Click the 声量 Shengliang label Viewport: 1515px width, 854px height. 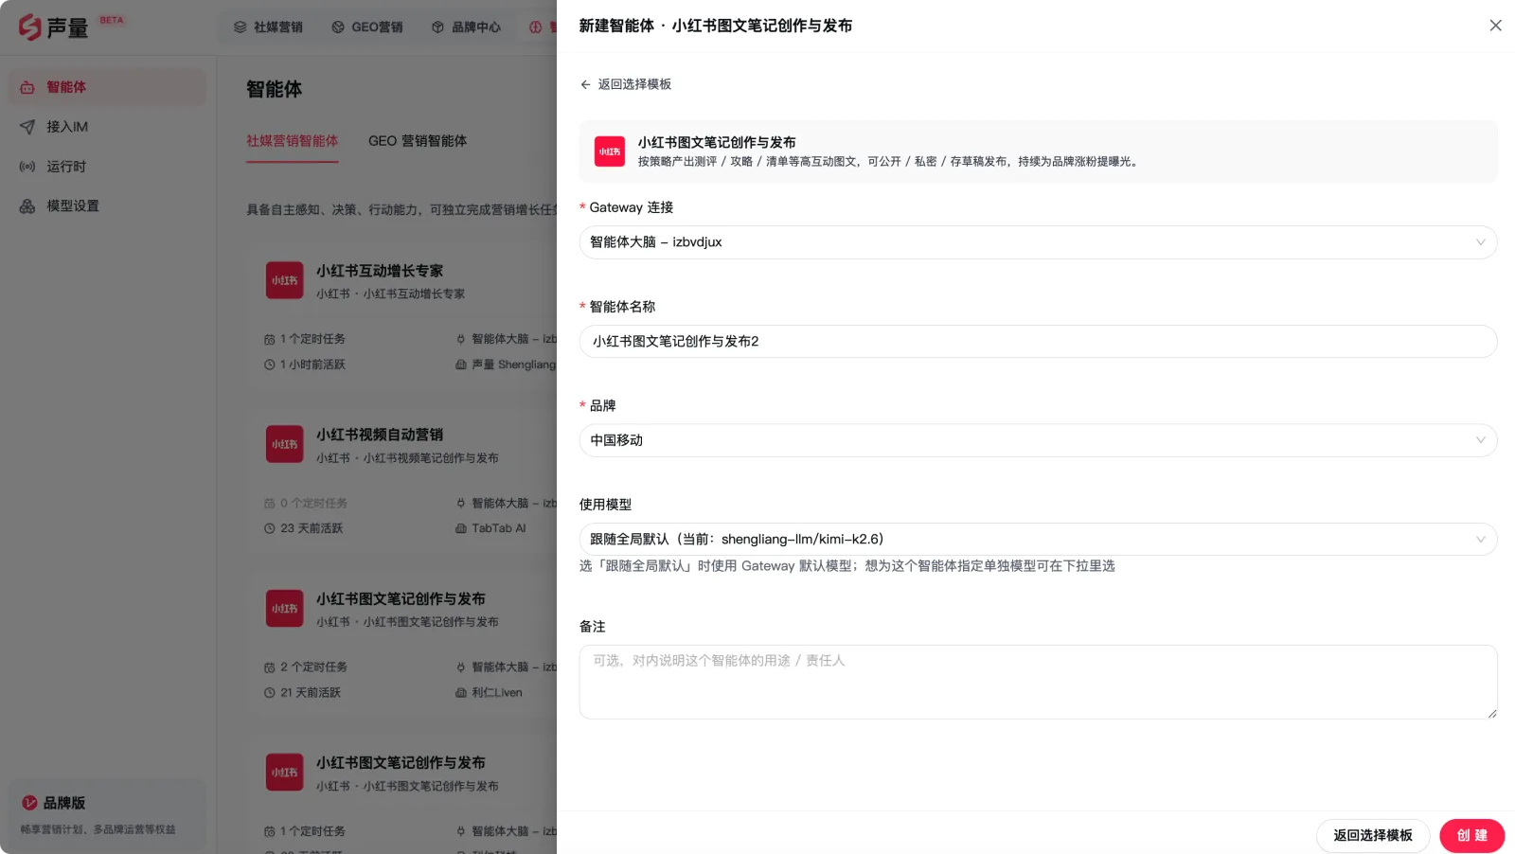(514, 365)
